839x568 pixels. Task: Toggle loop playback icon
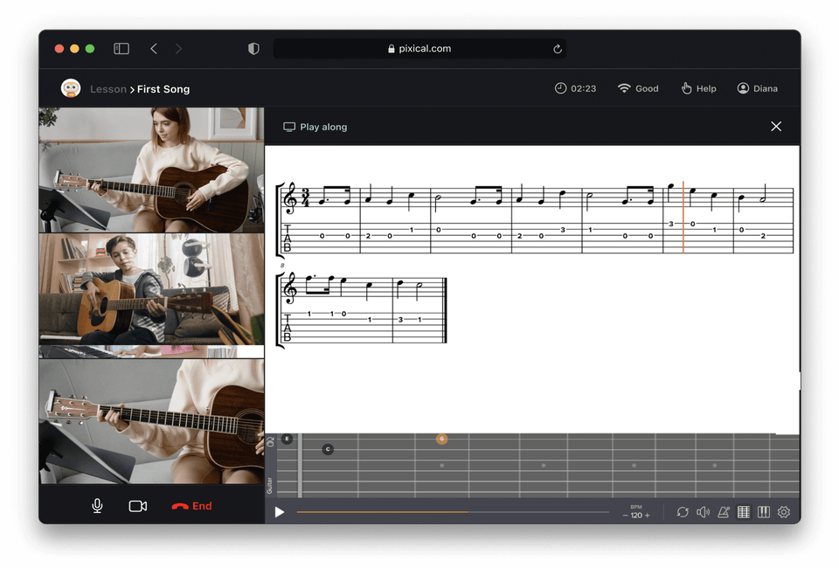tap(683, 512)
